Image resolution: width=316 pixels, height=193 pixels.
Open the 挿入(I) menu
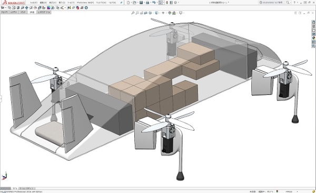point(62,3)
